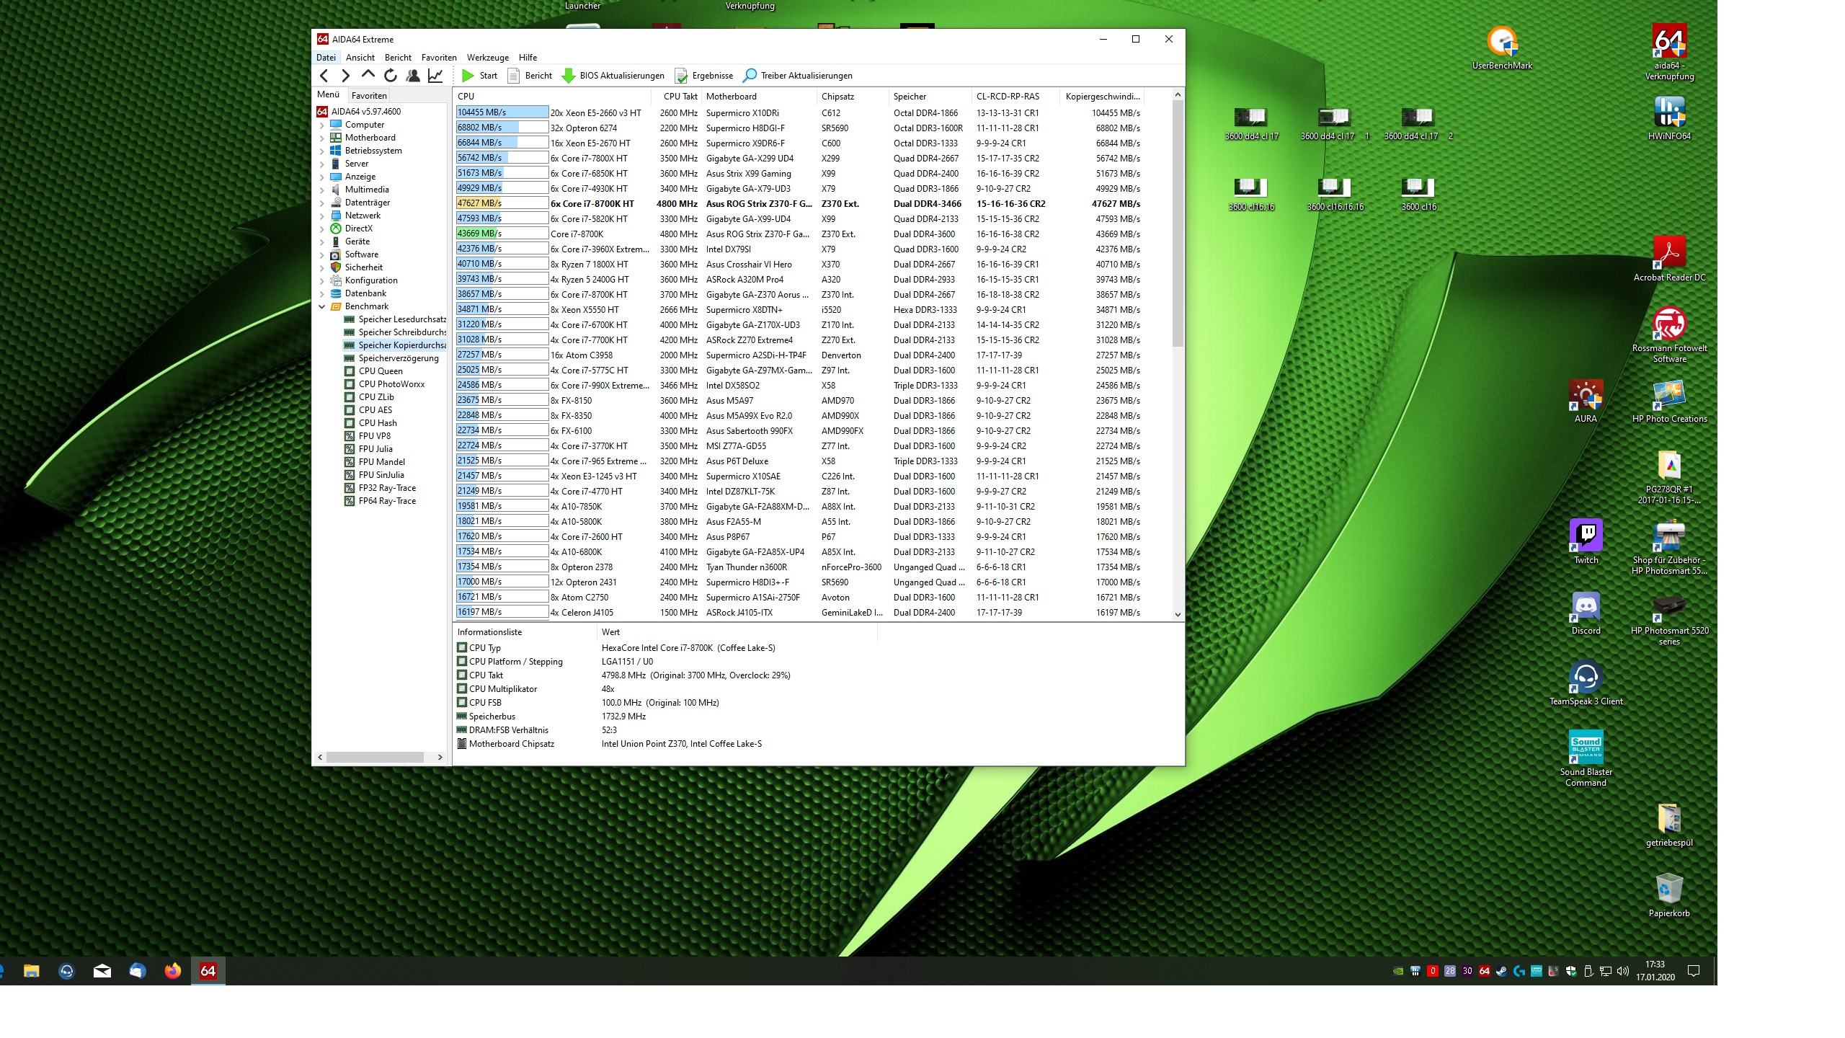Image resolution: width=1845 pixels, height=1038 pixels.
Task: Open UserBenchMark desktop icon
Action: [x=1502, y=48]
